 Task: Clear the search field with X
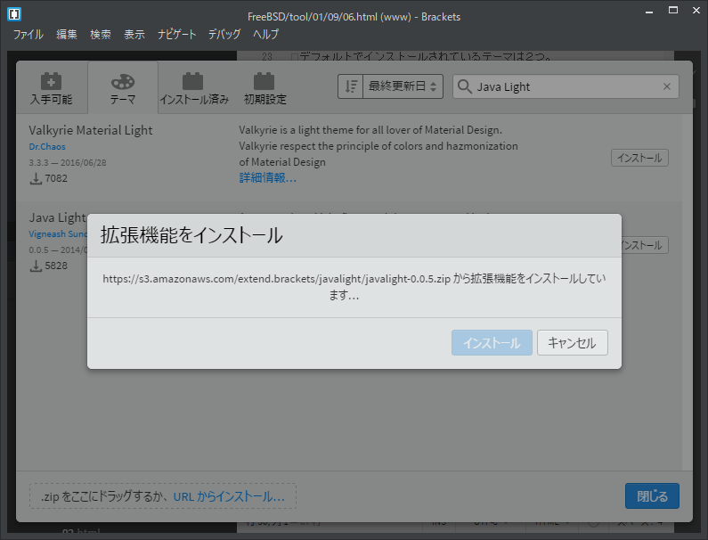(666, 86)
